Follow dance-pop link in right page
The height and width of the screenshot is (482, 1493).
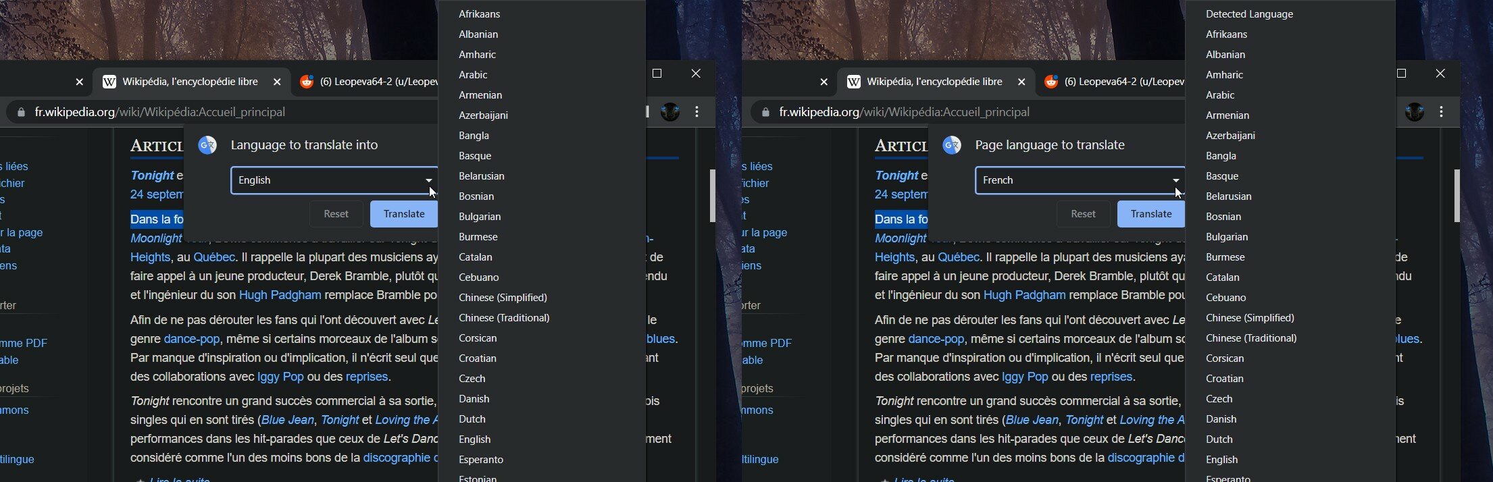[936, 339]
